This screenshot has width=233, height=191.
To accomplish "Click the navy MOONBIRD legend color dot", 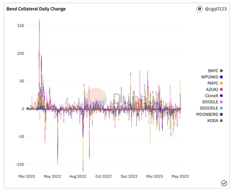I will (x=221, y=114).
